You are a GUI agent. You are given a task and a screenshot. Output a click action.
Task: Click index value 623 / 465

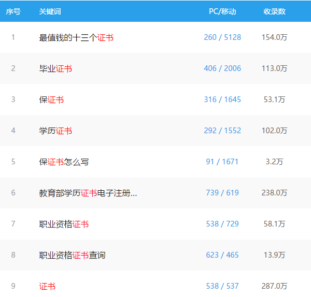222,255
